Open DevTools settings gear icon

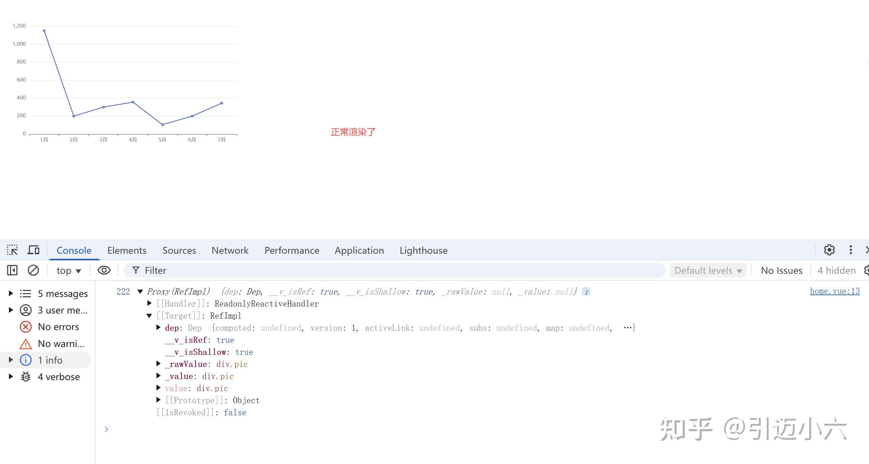coord(829,250)
